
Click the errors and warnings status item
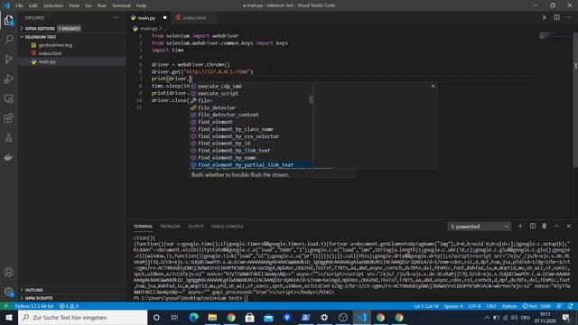(x=69, y=306)
